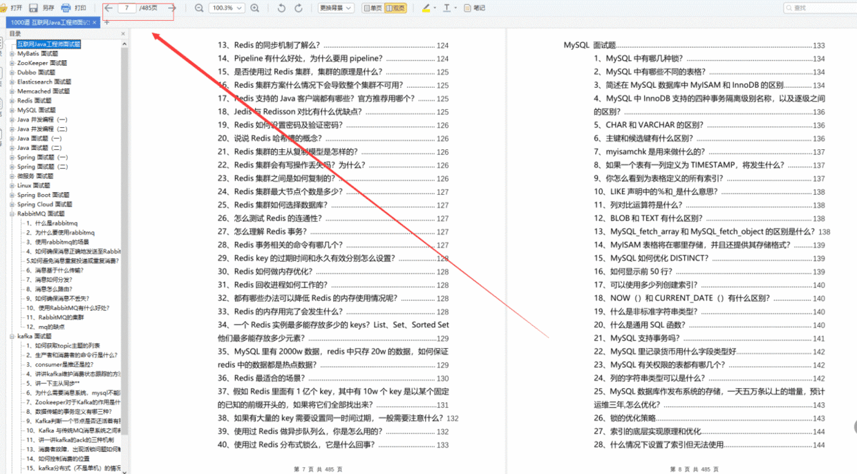Click the 查找 search input field

[821, 8]
